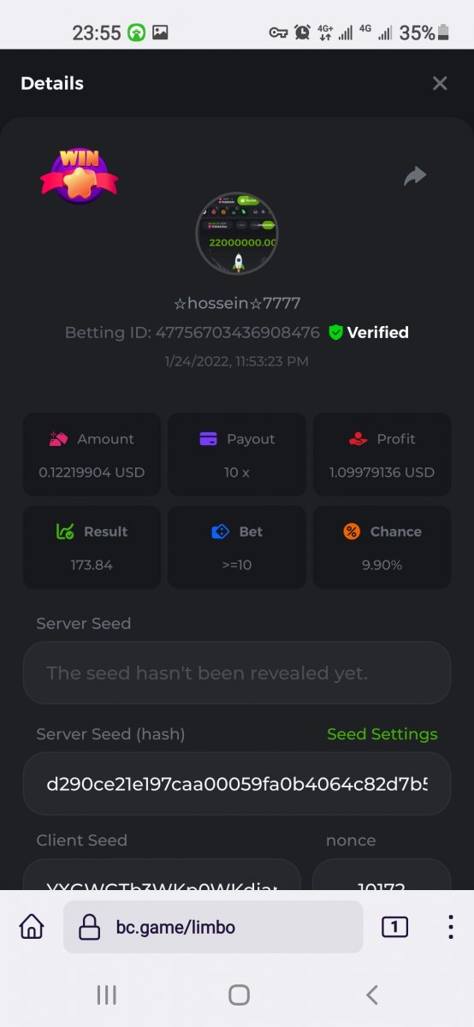Open Seed Settings link
The width and height of the screenshot is (474, 1027).
382,734
